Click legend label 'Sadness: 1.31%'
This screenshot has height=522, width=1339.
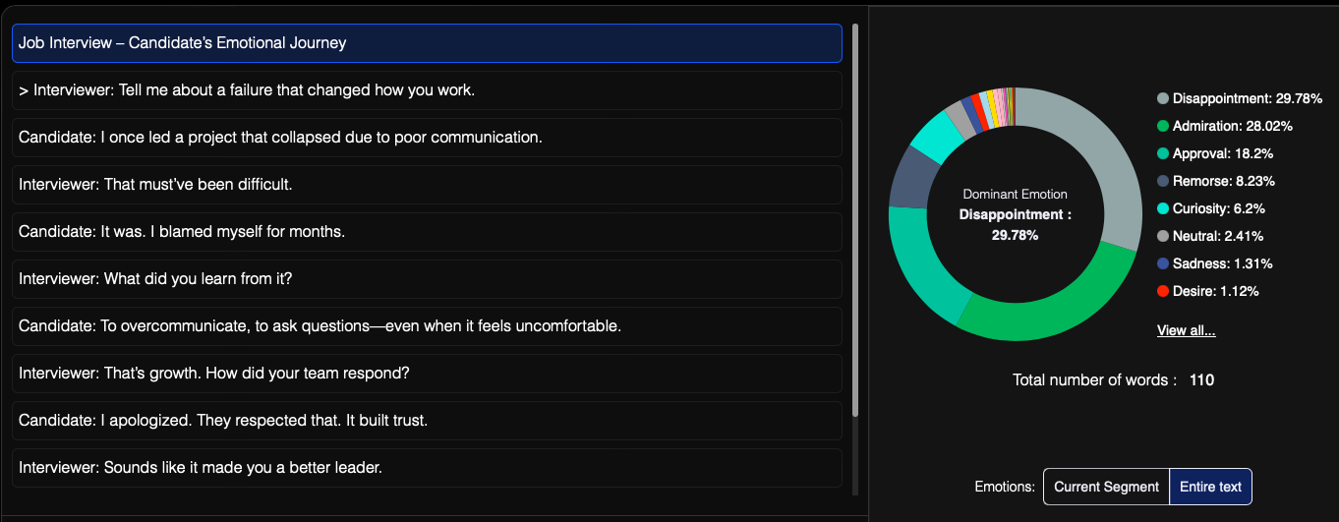pos(1223,263)
